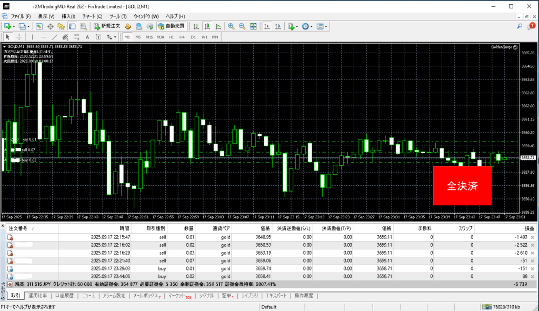Screen dimensions: 539x311
Task: Toggle the 自動売買 auto trading button
Action: 171,26
